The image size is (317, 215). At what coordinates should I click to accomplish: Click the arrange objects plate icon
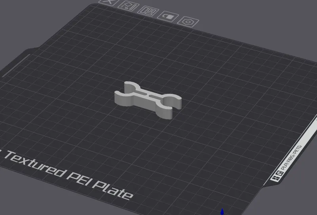point(148,11)
